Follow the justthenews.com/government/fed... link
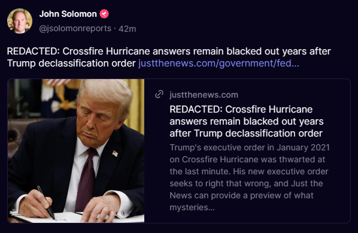The height and width of the screenshot is (233, 358). click(219, 63)
